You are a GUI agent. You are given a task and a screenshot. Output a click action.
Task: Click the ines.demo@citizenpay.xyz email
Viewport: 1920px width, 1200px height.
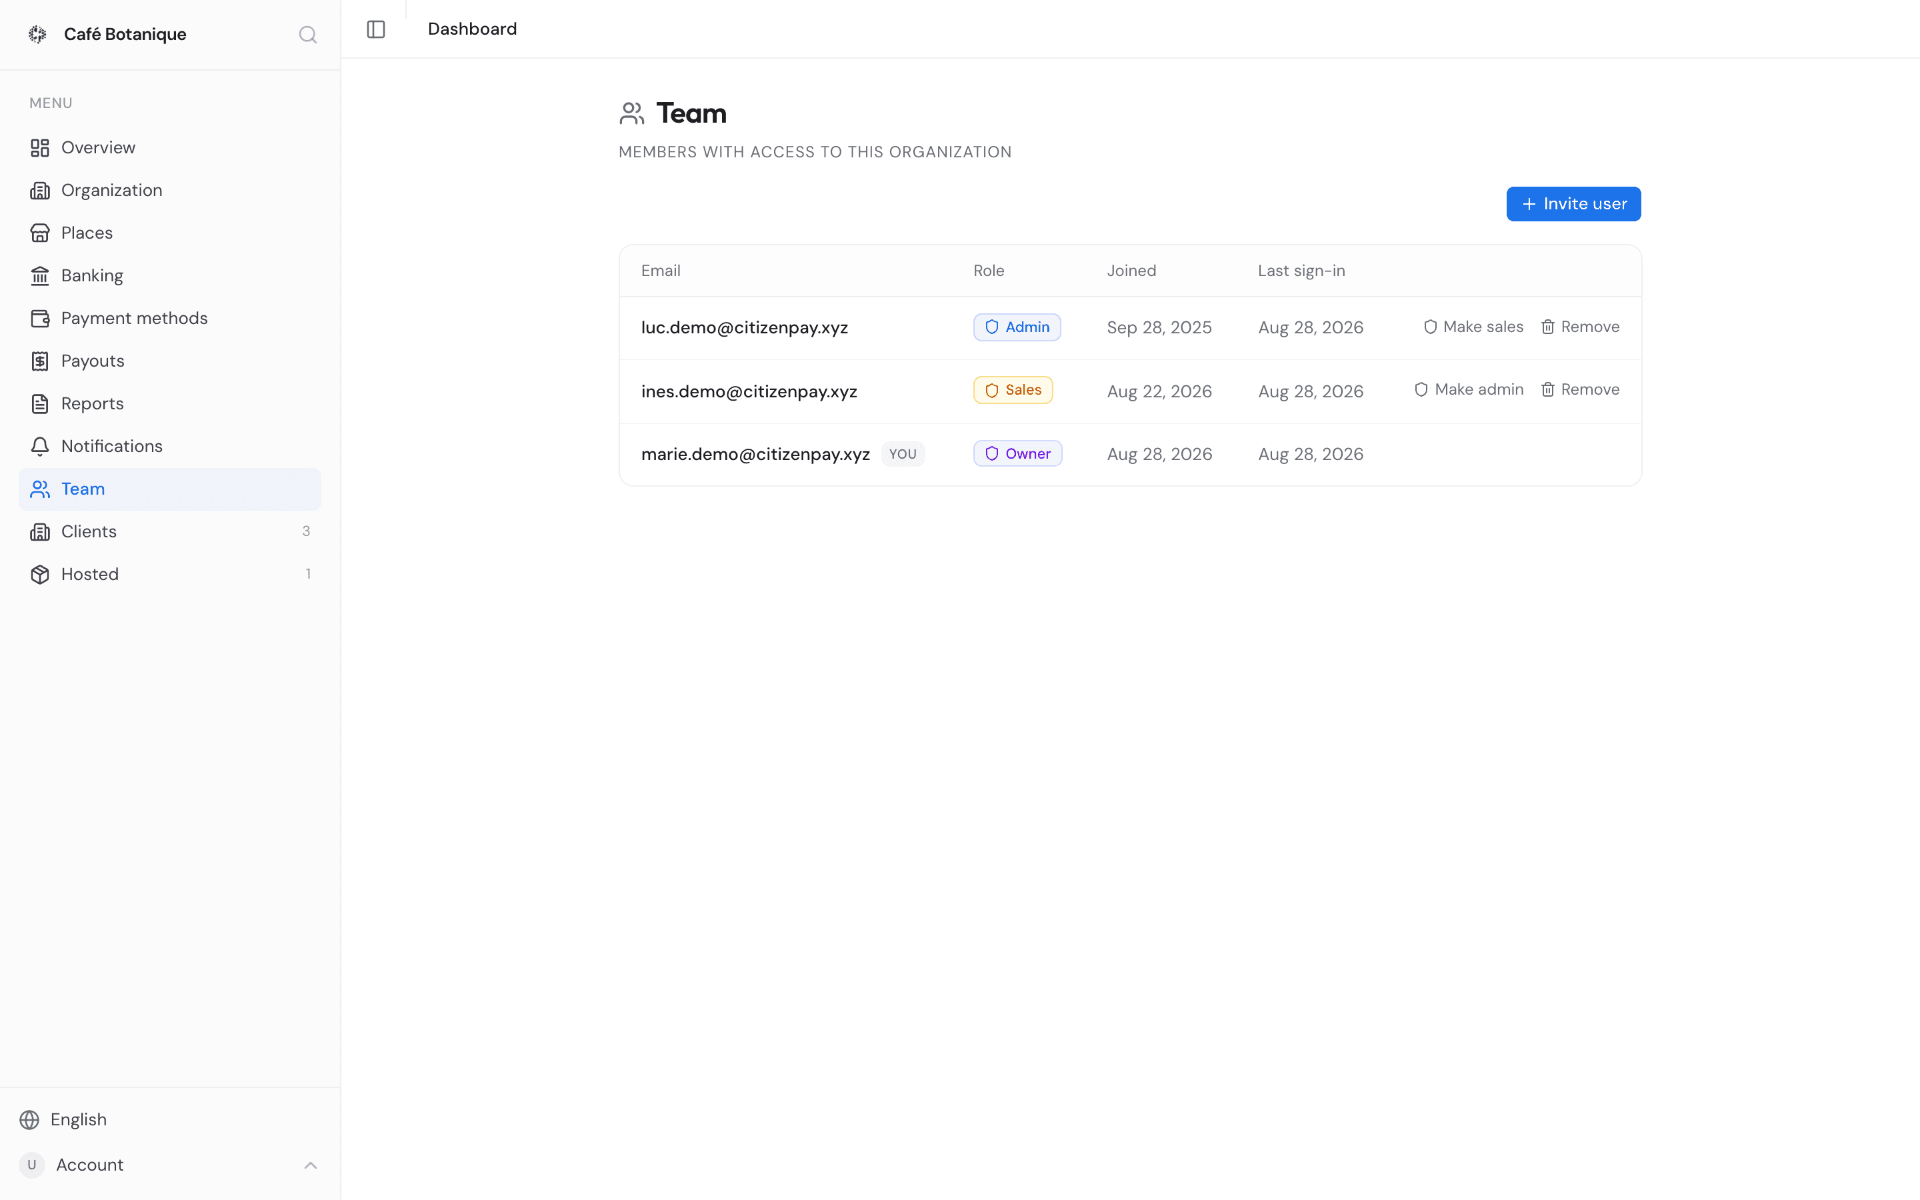tap(749, 391)
